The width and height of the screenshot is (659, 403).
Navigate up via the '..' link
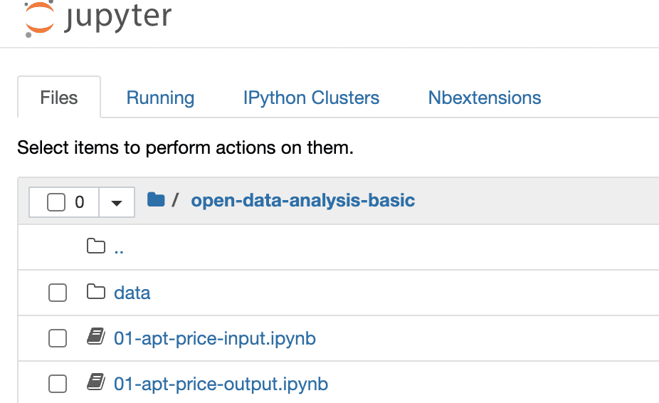pyautogui.click(x=120, y=247)
